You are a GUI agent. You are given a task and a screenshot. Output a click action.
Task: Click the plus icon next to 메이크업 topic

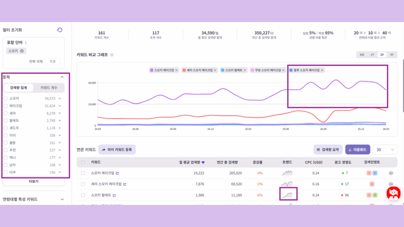[60, 106]
